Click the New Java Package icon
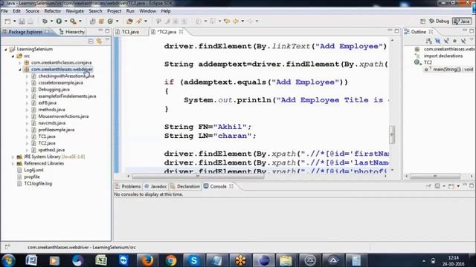The height and width of the screenshot is (267, 476). click(x=101, y=22)
